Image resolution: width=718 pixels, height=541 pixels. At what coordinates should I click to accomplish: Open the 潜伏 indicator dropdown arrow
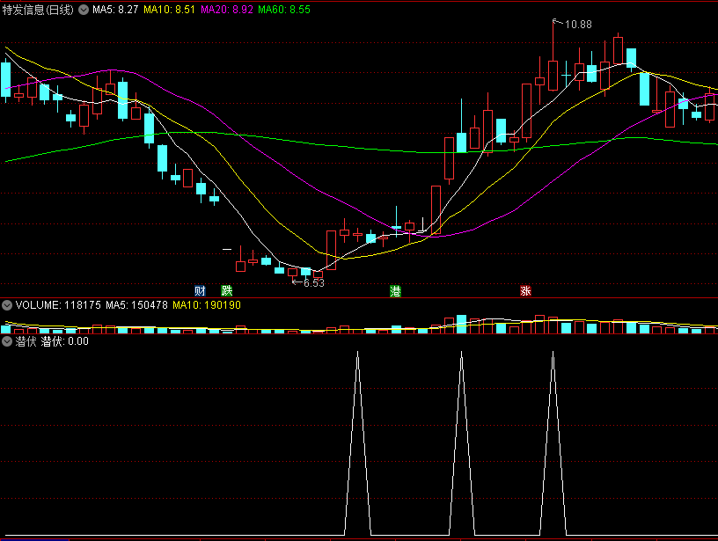coord(7,341)
